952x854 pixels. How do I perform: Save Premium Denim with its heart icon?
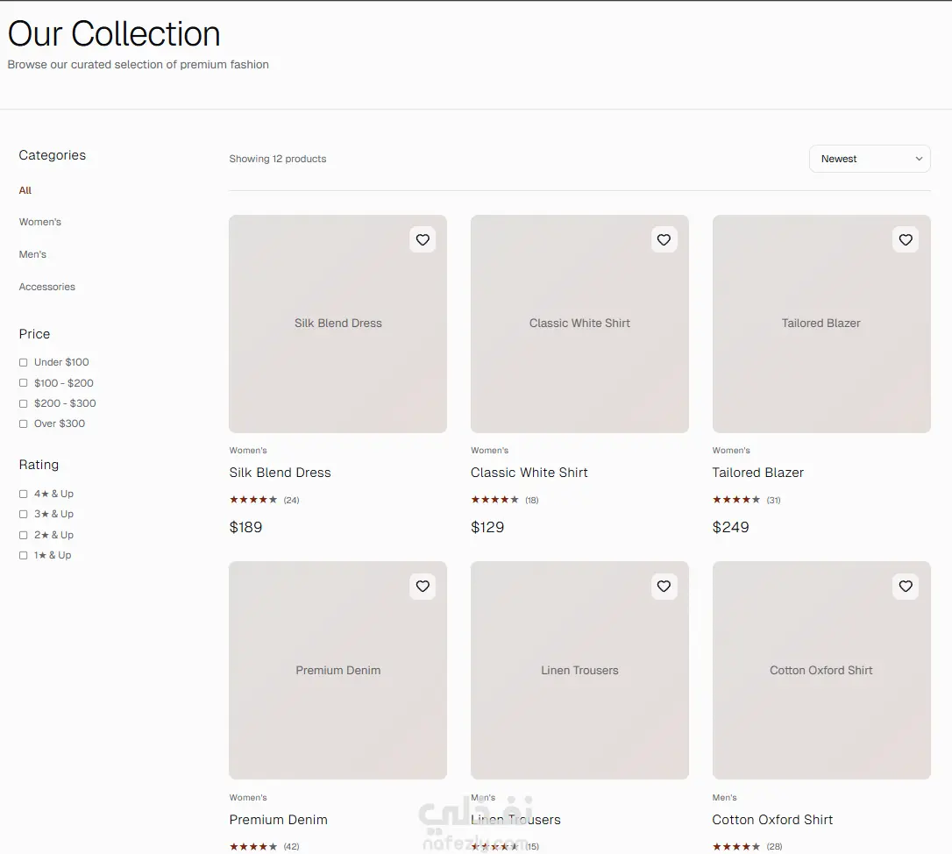[423, 586]
